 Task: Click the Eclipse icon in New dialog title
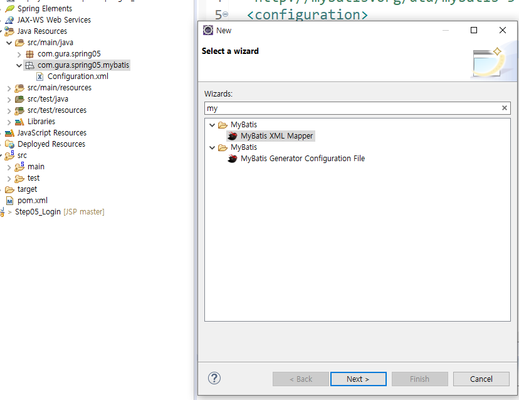(208, 30)
